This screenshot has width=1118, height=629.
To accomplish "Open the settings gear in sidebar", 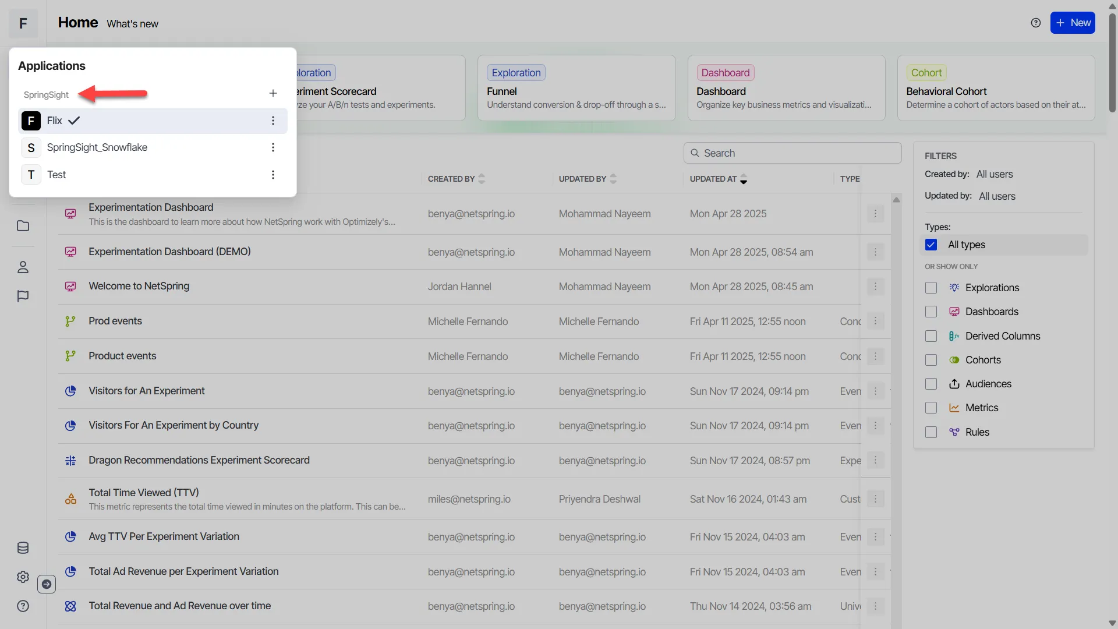I will click(23, 577).
